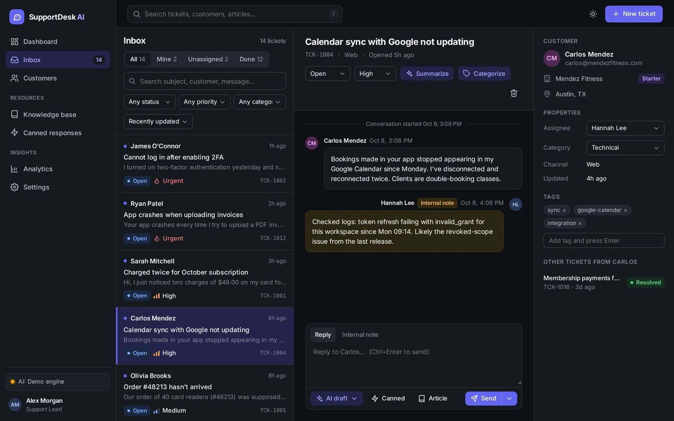Insert a knowledge base Article
This screenshot has height=421, width=674.
433,398
